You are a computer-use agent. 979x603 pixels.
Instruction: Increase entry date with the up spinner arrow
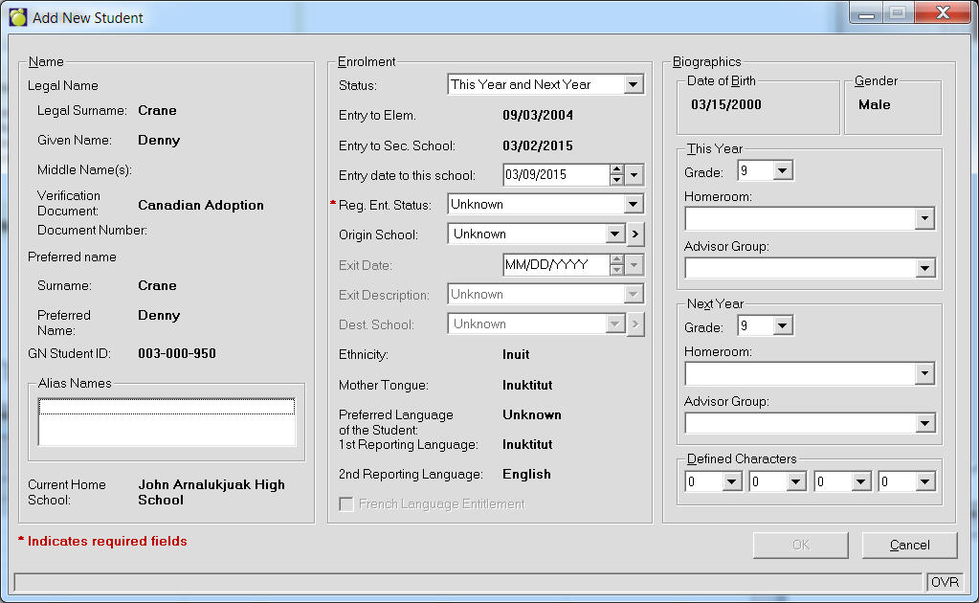(616, 169)
